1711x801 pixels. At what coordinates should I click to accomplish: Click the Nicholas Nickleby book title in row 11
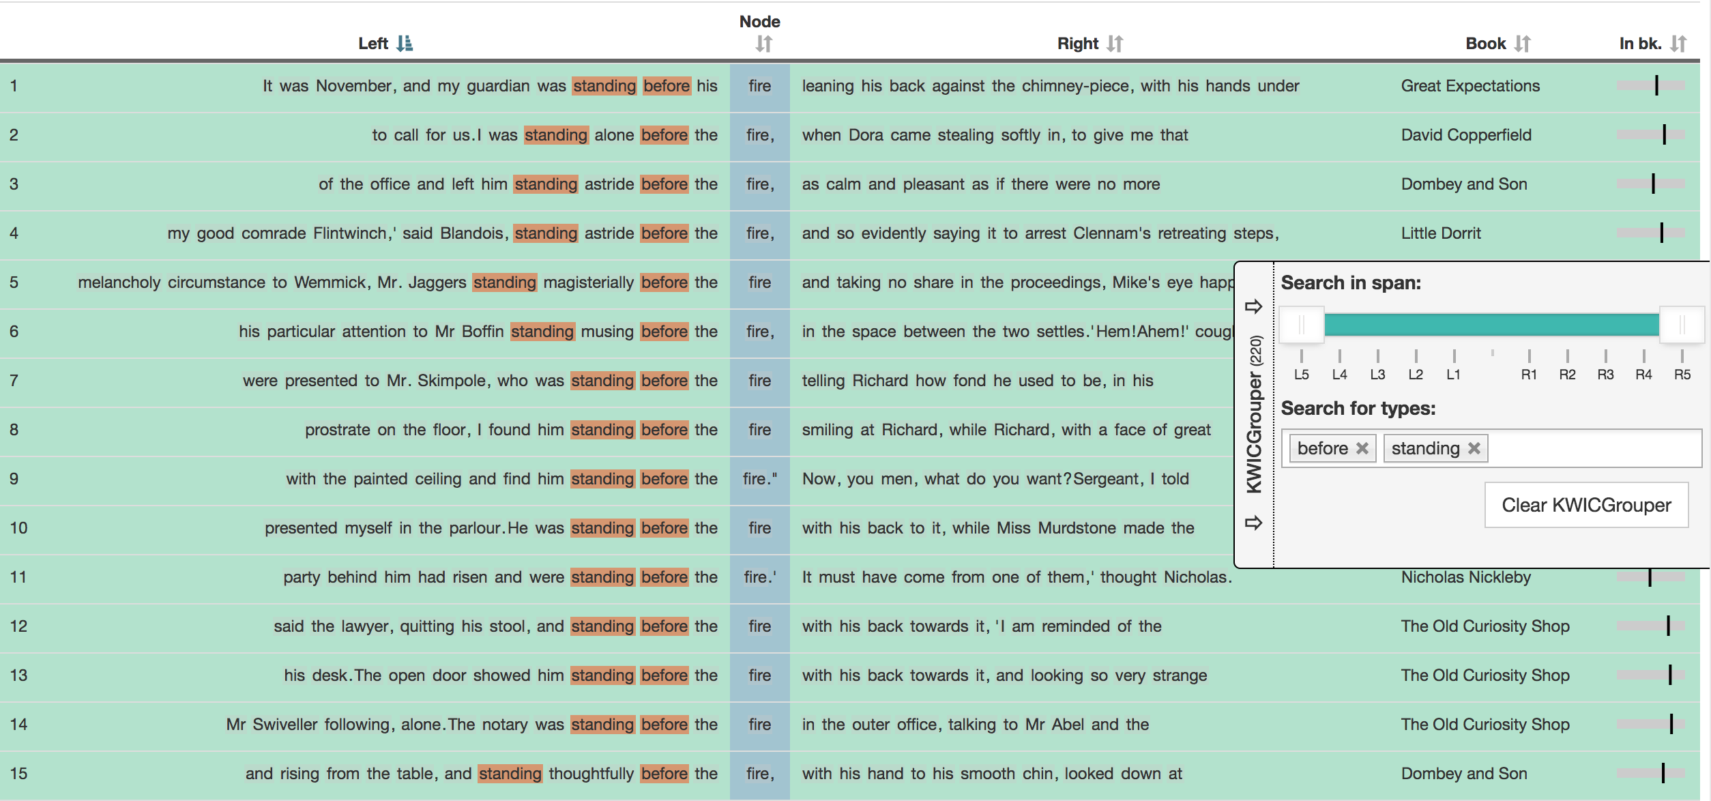pos(1465,577)
